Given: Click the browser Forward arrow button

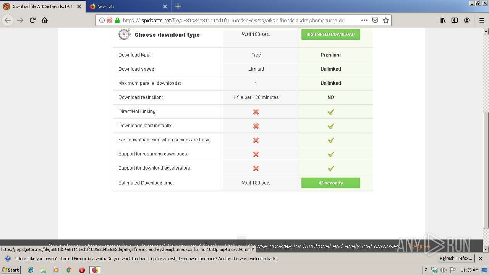Looking at the screenshot, I should tap(20, 20).
